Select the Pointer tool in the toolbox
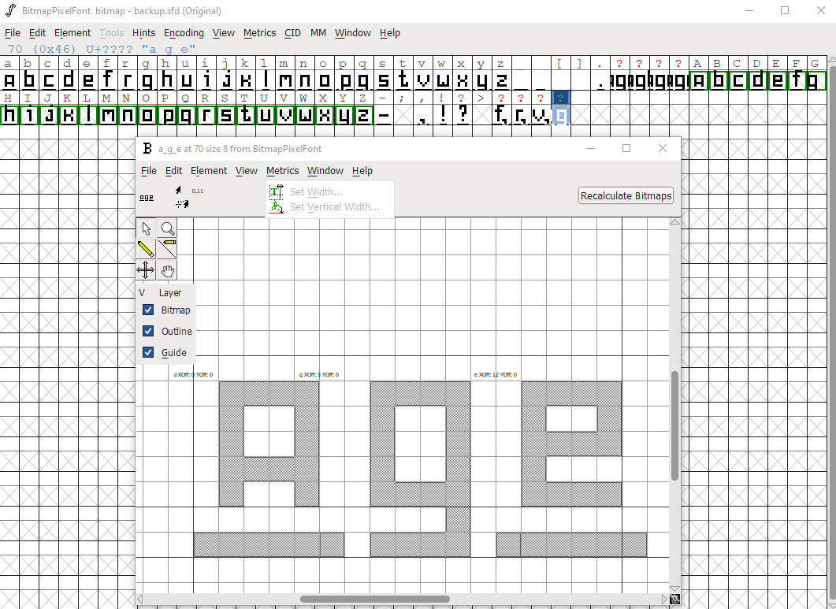Viewport: 836px width, 609px height. click(x=146, y=228)
